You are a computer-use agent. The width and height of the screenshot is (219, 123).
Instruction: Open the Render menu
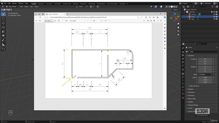click(14, 3)
